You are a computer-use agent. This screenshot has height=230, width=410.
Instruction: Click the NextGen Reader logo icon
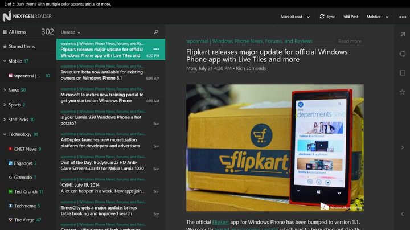click(7, 16)
